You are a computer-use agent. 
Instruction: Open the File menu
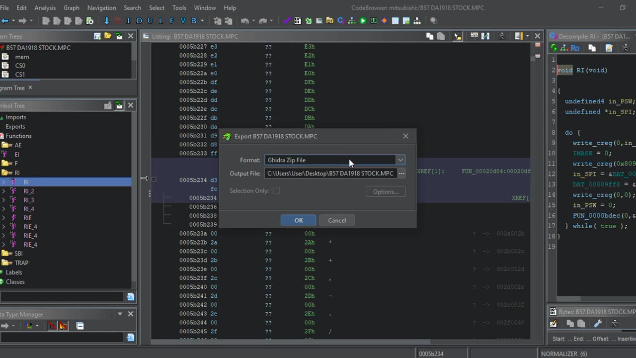pyautogui.click(x=4, y=7)
